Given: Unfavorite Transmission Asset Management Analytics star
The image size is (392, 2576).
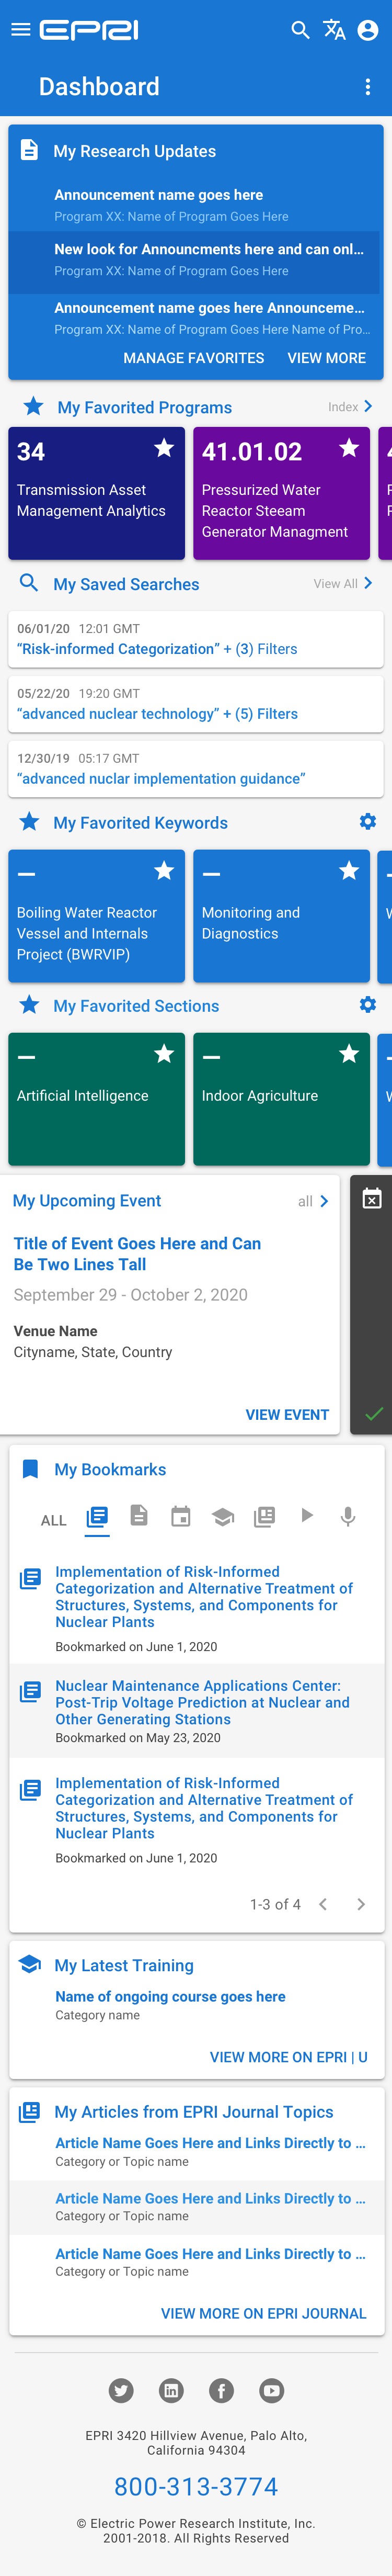Looking at the screenshot, I should (x=164, y=448).
